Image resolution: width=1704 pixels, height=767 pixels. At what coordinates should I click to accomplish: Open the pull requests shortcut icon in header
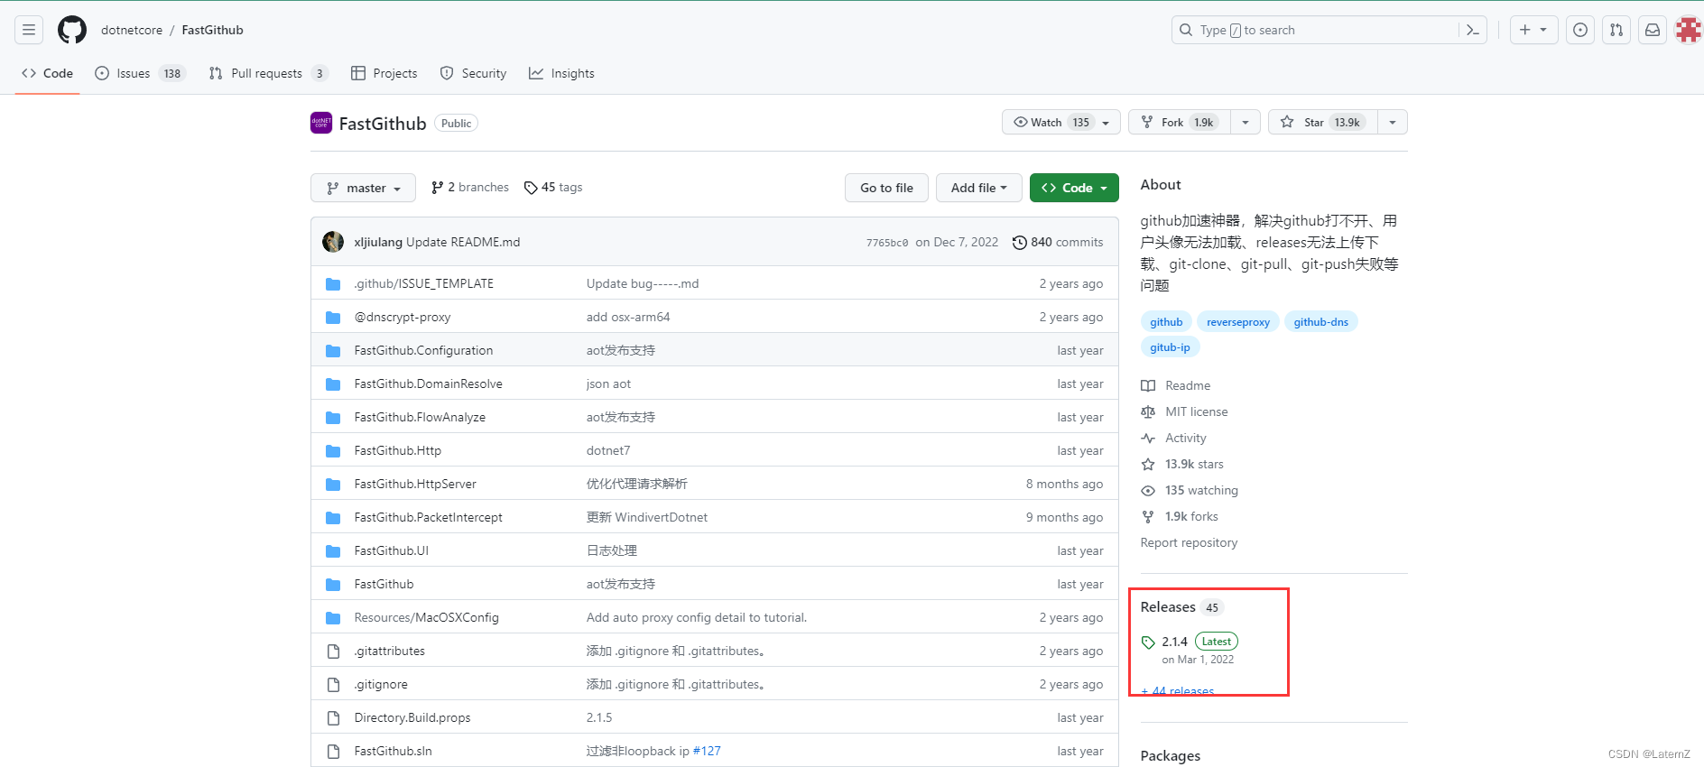[x=1616, y=30]
